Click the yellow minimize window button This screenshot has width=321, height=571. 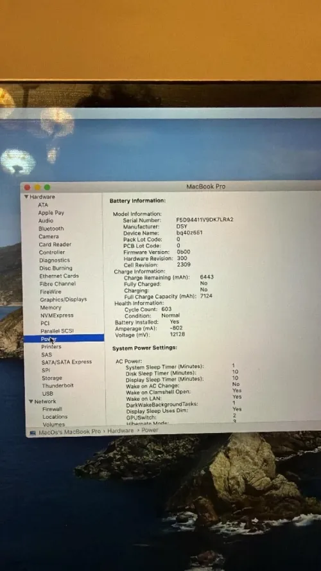pyautogui.click(x=37, y=188)
